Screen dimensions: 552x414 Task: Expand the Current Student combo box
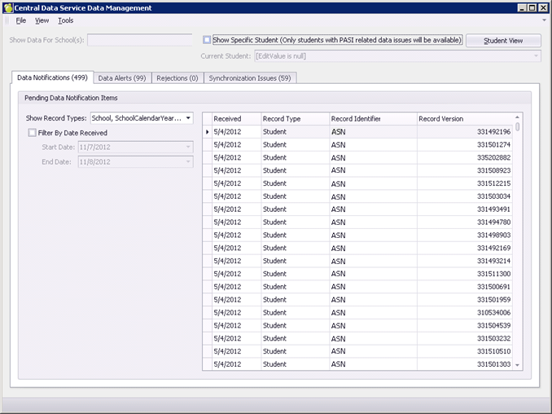535,56
